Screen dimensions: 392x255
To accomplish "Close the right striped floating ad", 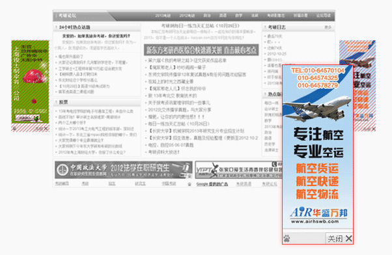I will point(370,129).
